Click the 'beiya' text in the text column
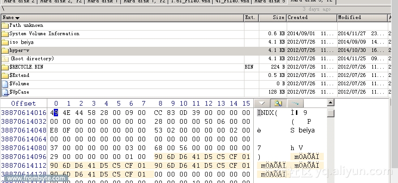The height and width of the screenshot is (183, 398). [x=307, y=130]
